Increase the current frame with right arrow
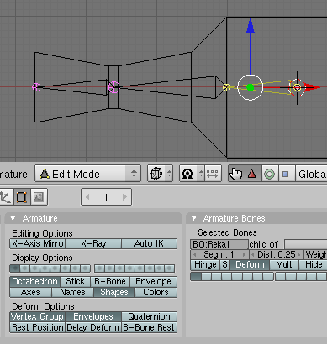 point(124,197)
